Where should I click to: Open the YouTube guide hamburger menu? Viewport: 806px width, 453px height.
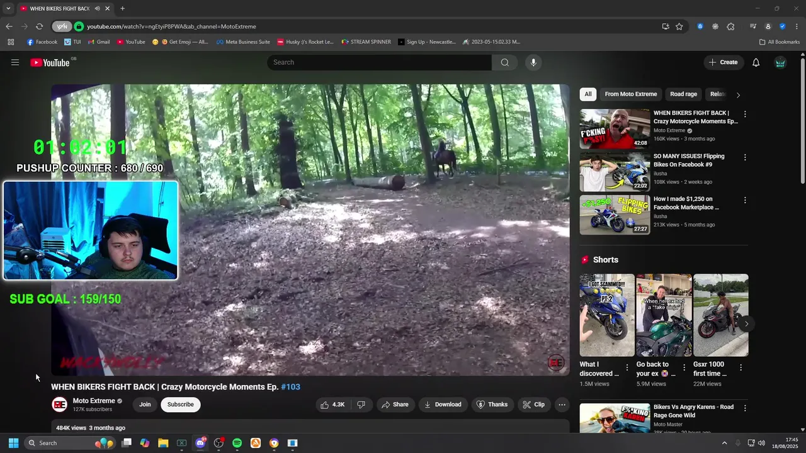[x=15, y=62]
